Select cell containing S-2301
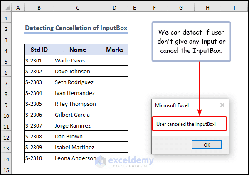This screenshot has height=175, width=249. click(x=39, y=60)
